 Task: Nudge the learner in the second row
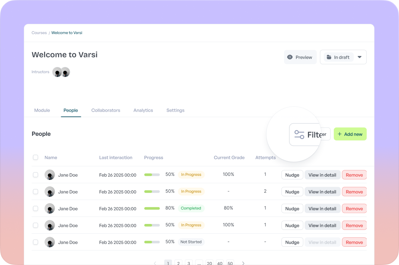tap(292, 192)
